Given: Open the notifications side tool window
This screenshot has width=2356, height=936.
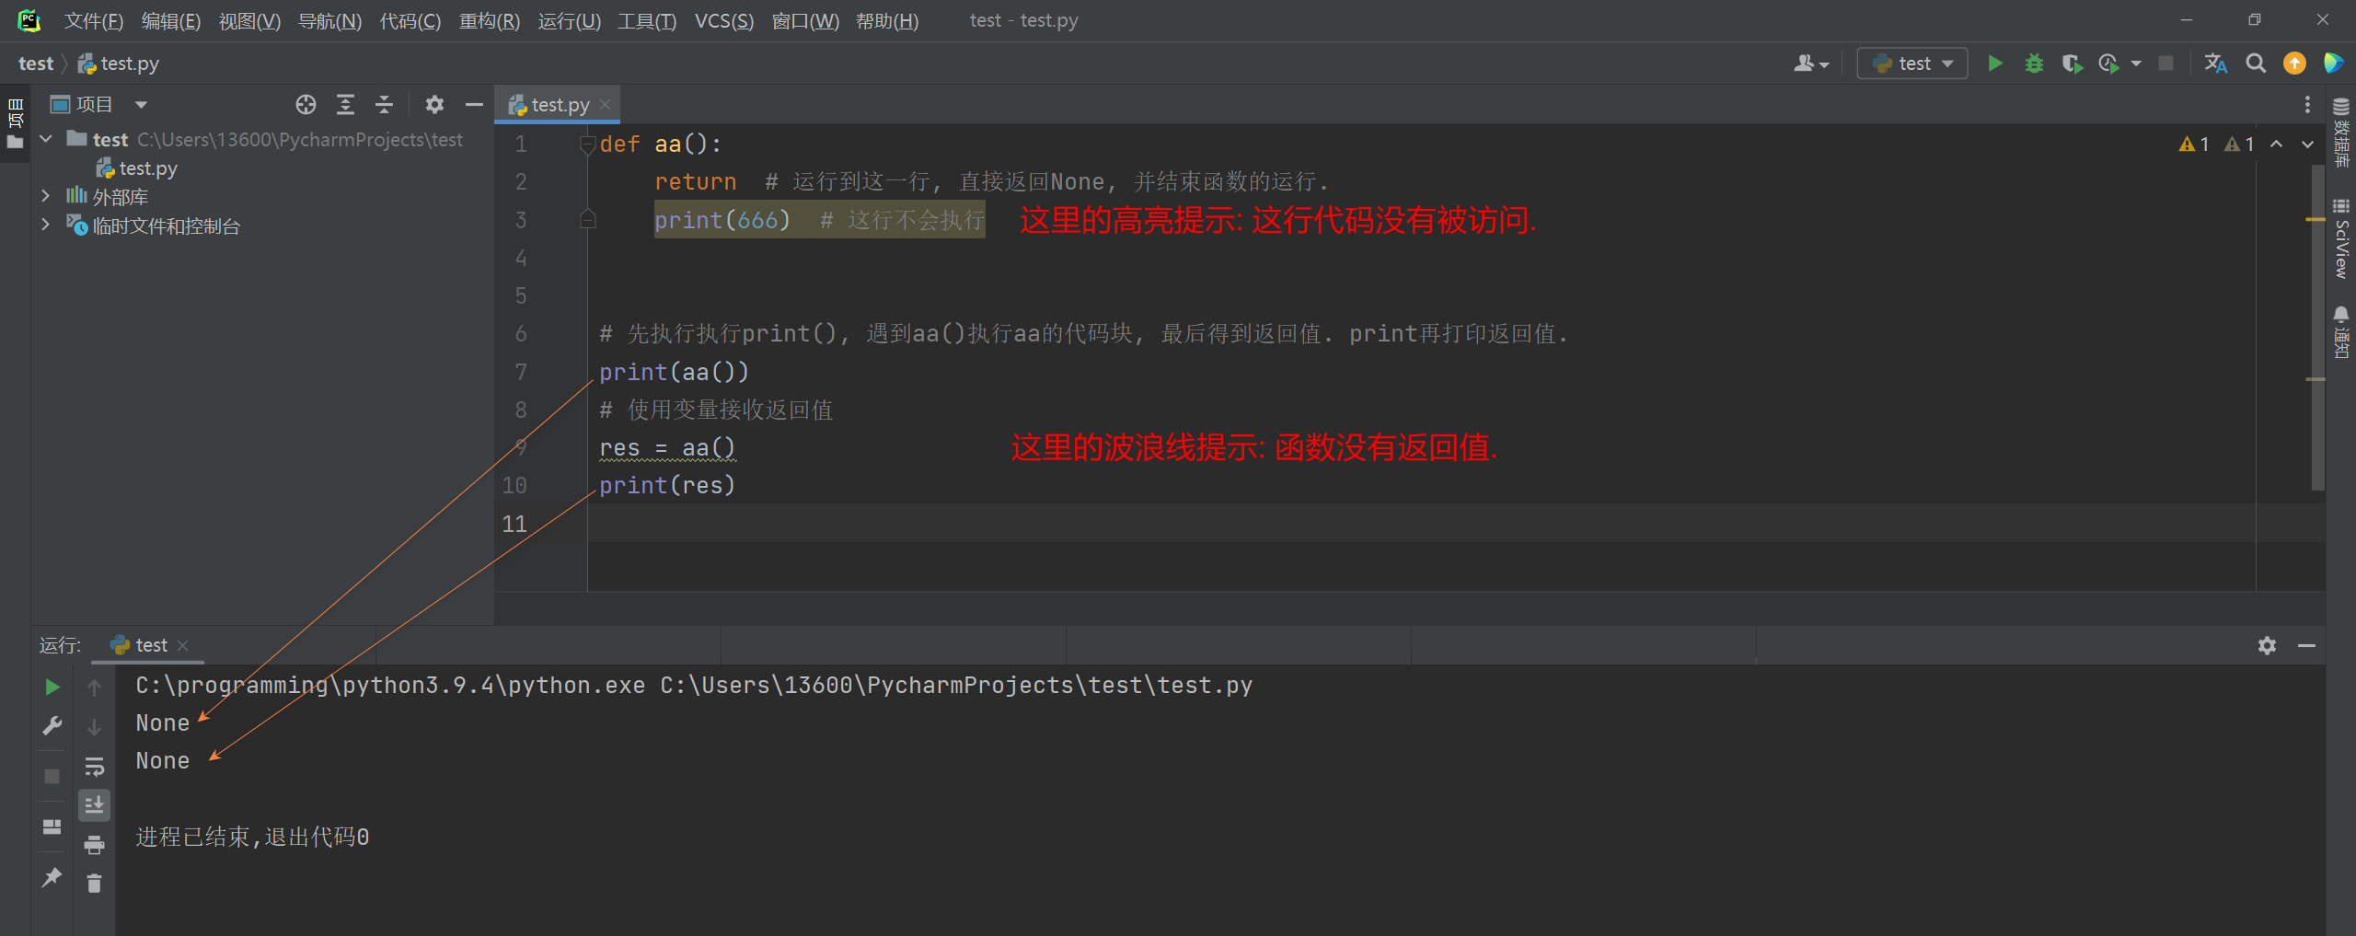Looking at the screenshot, I should (2341, 332).
